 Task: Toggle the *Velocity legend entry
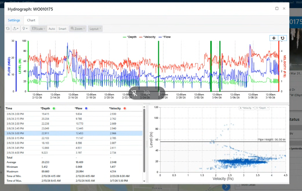click(x=147, y=37)
